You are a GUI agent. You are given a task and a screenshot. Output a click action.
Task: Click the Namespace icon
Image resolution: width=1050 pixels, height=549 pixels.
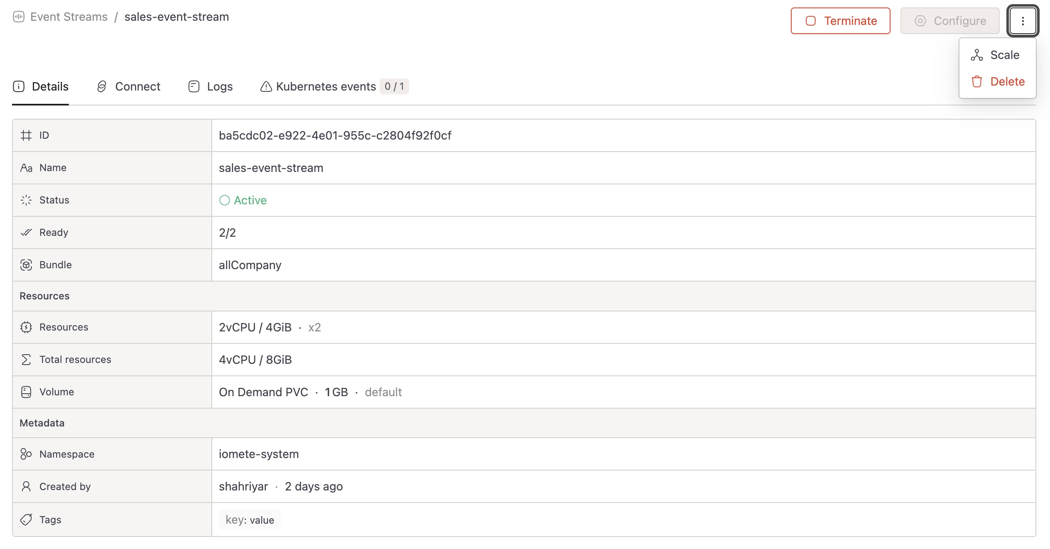[26, 454]
